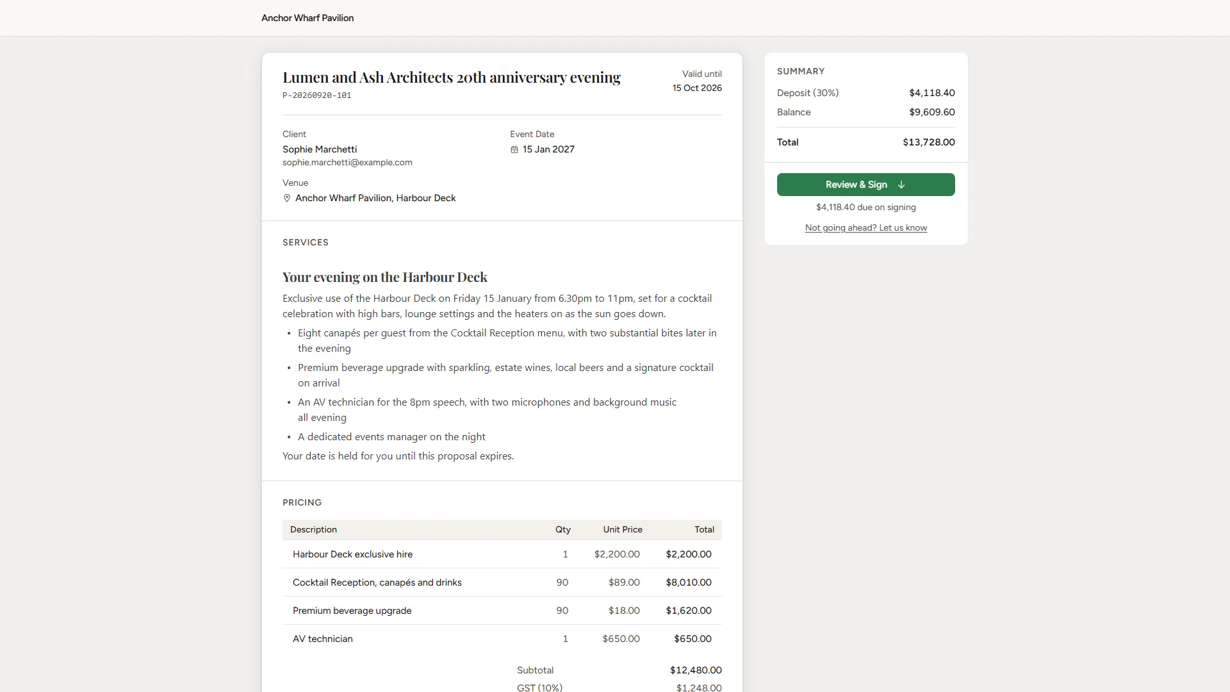Open the 'Not going ahead? Let us know' link

(x=865, y=227)
